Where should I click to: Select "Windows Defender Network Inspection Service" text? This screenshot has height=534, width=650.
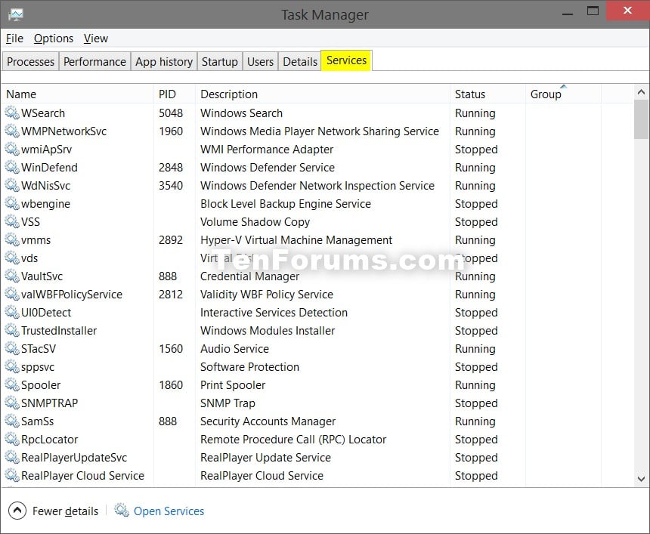point(317,185)
